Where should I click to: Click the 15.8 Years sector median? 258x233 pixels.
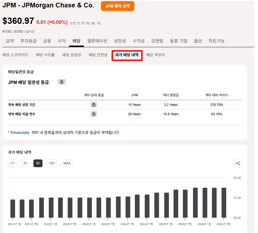(x=171, y=114)
